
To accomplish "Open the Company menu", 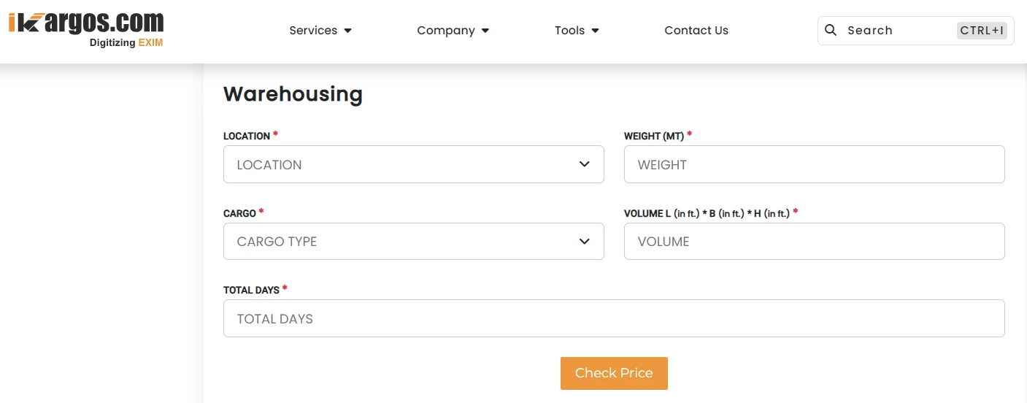I will tap(445, 31).
